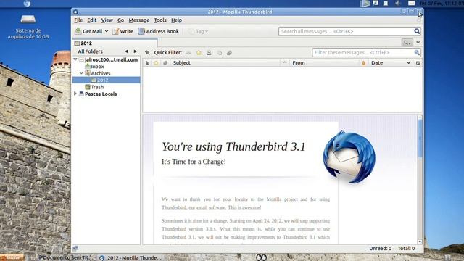Screen dimensions: 464x261
Task: Click the magnifier icon in global search
Action: coord(417,31)
